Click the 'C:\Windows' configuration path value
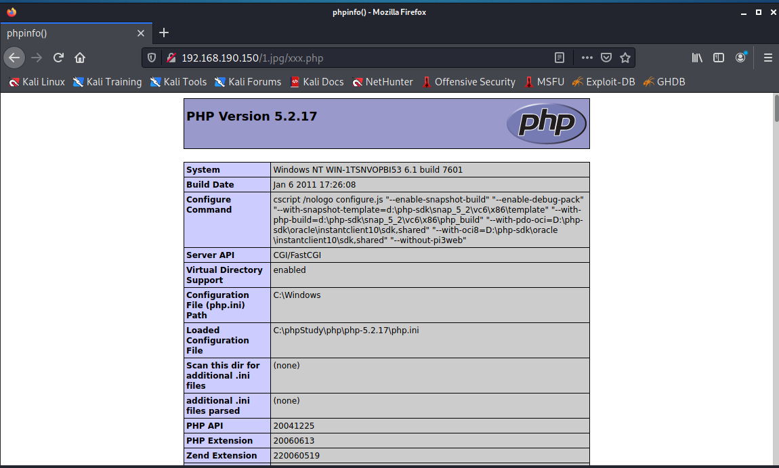 (x=297, y=295)
